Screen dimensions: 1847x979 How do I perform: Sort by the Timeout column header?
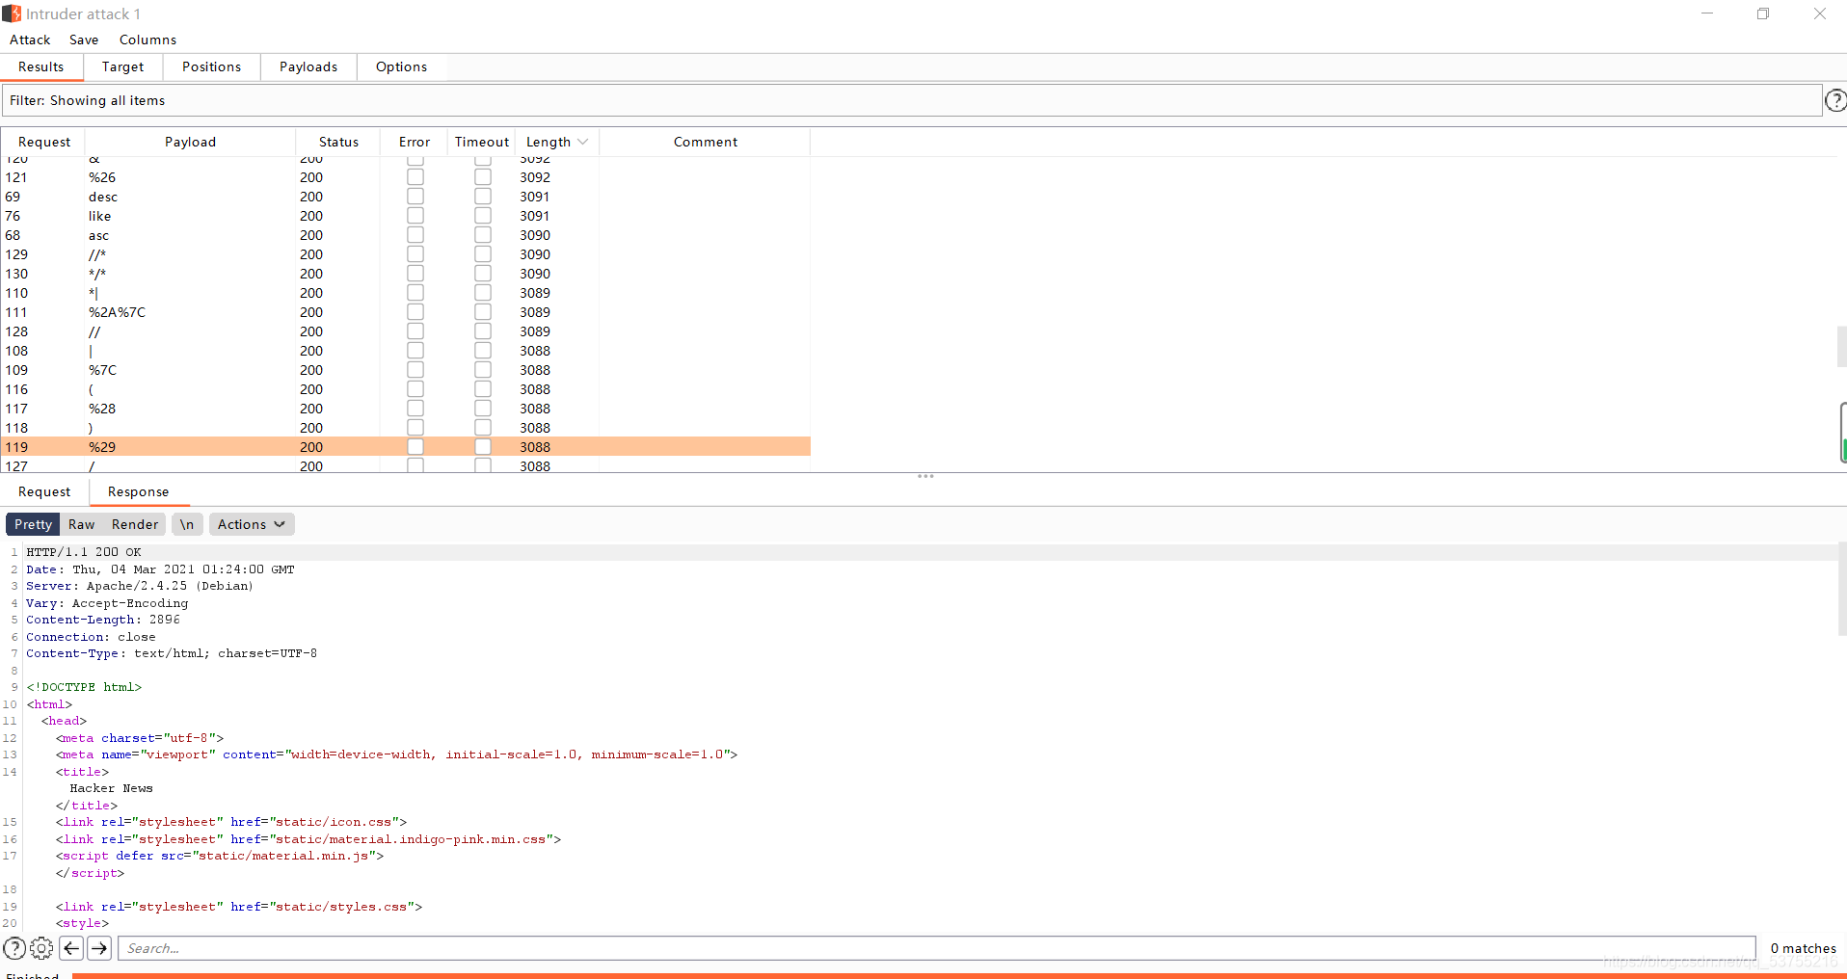point(482,142)
